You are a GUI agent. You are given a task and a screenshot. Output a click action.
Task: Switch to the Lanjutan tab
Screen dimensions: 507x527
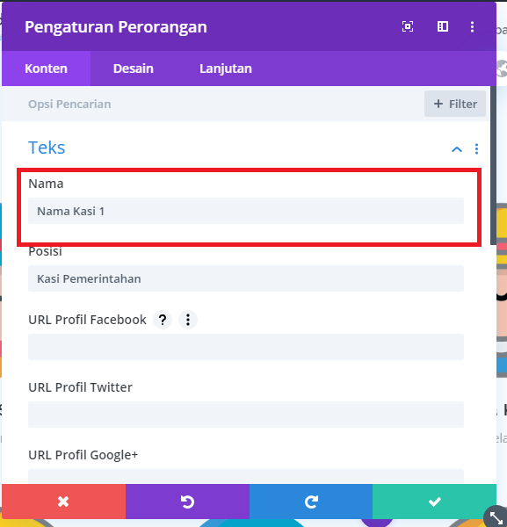[226, 69]
